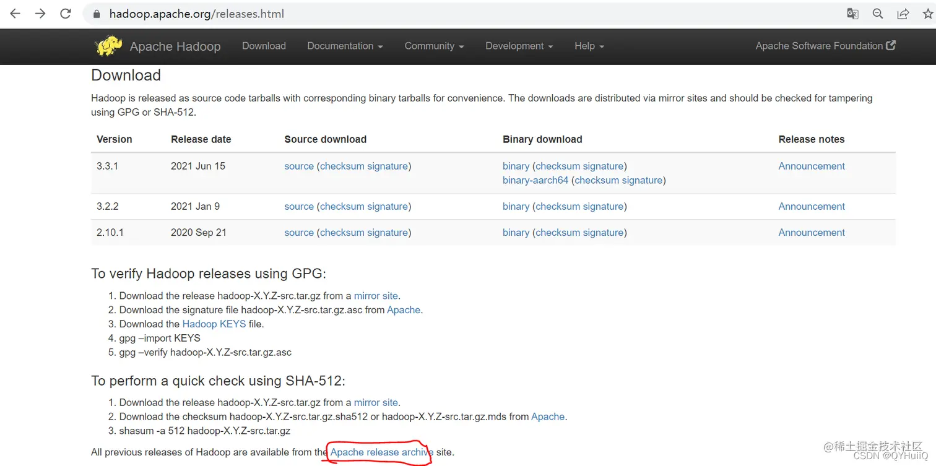Open binary signature for 2.10.1
936x466 pixels.
602,232
